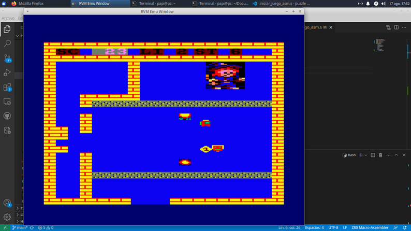411x231 pixels.
Task: Click the activity bar icon below GitHub
Action: tap(7, 131)
